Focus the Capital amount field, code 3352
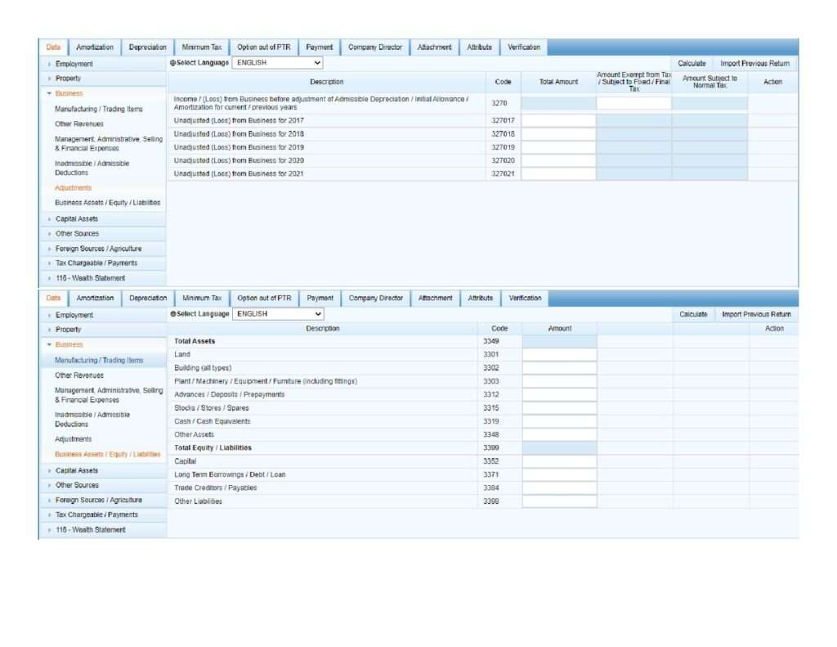The height and width of the screenshot is (647, 837). click(559, 461)
